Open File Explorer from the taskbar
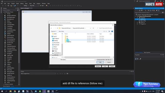 coord(11,91)
